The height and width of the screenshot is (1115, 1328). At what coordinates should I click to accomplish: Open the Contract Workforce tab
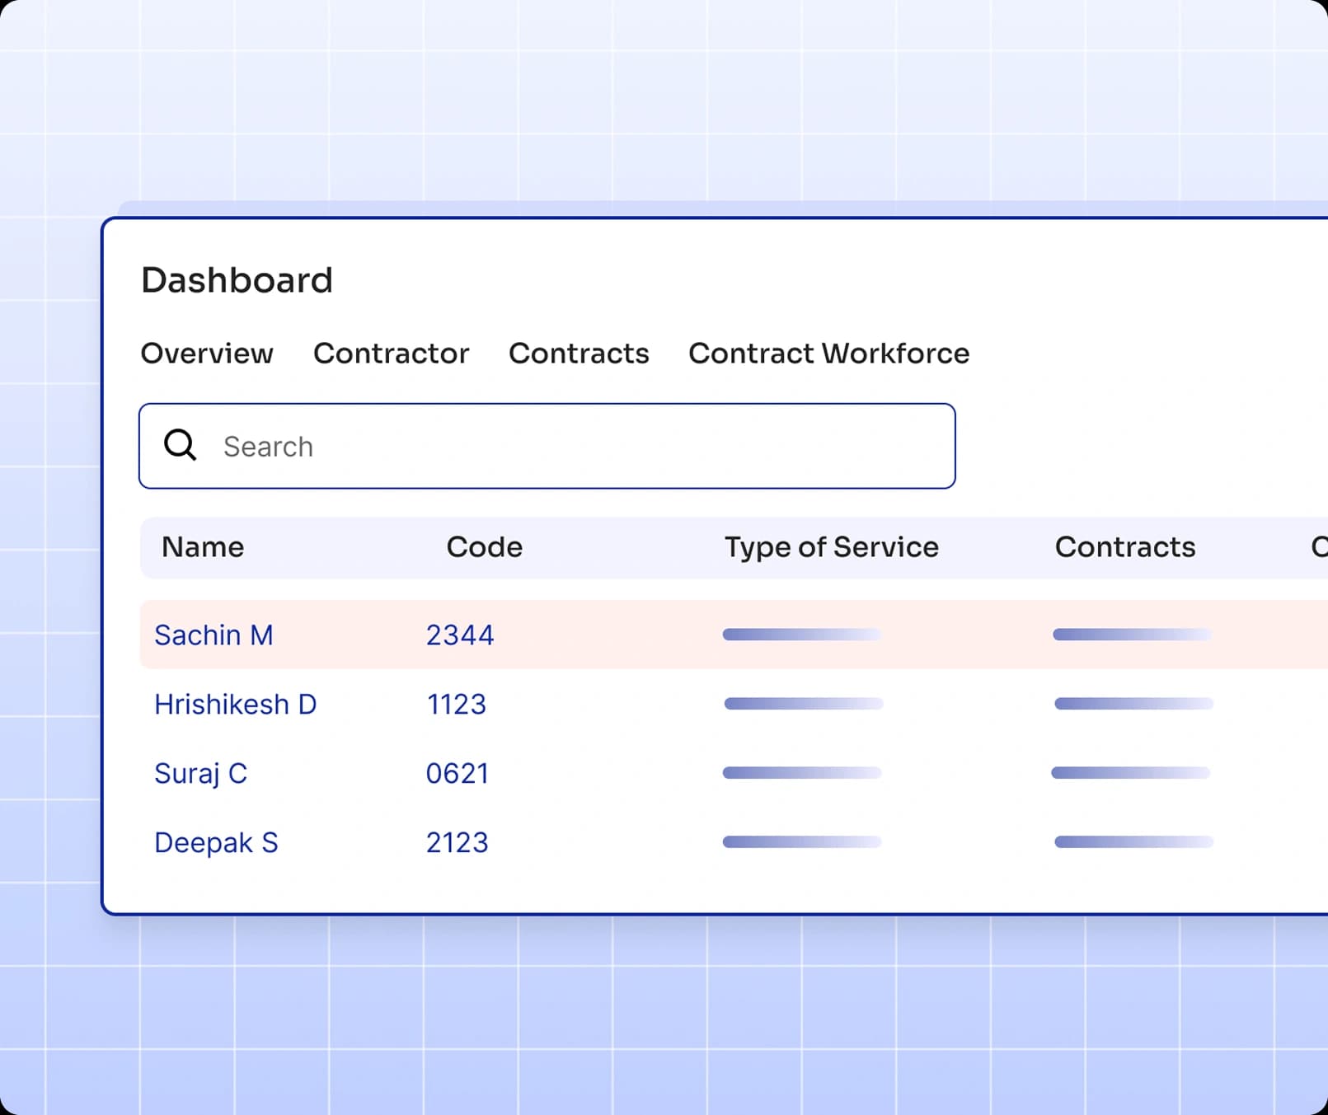828,354
